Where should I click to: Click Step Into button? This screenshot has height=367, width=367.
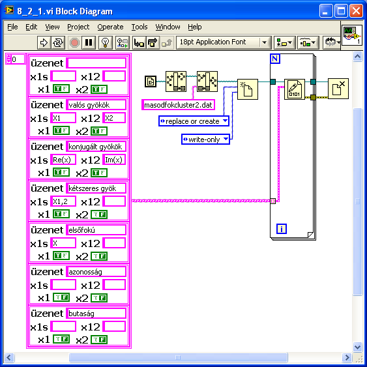139,42
